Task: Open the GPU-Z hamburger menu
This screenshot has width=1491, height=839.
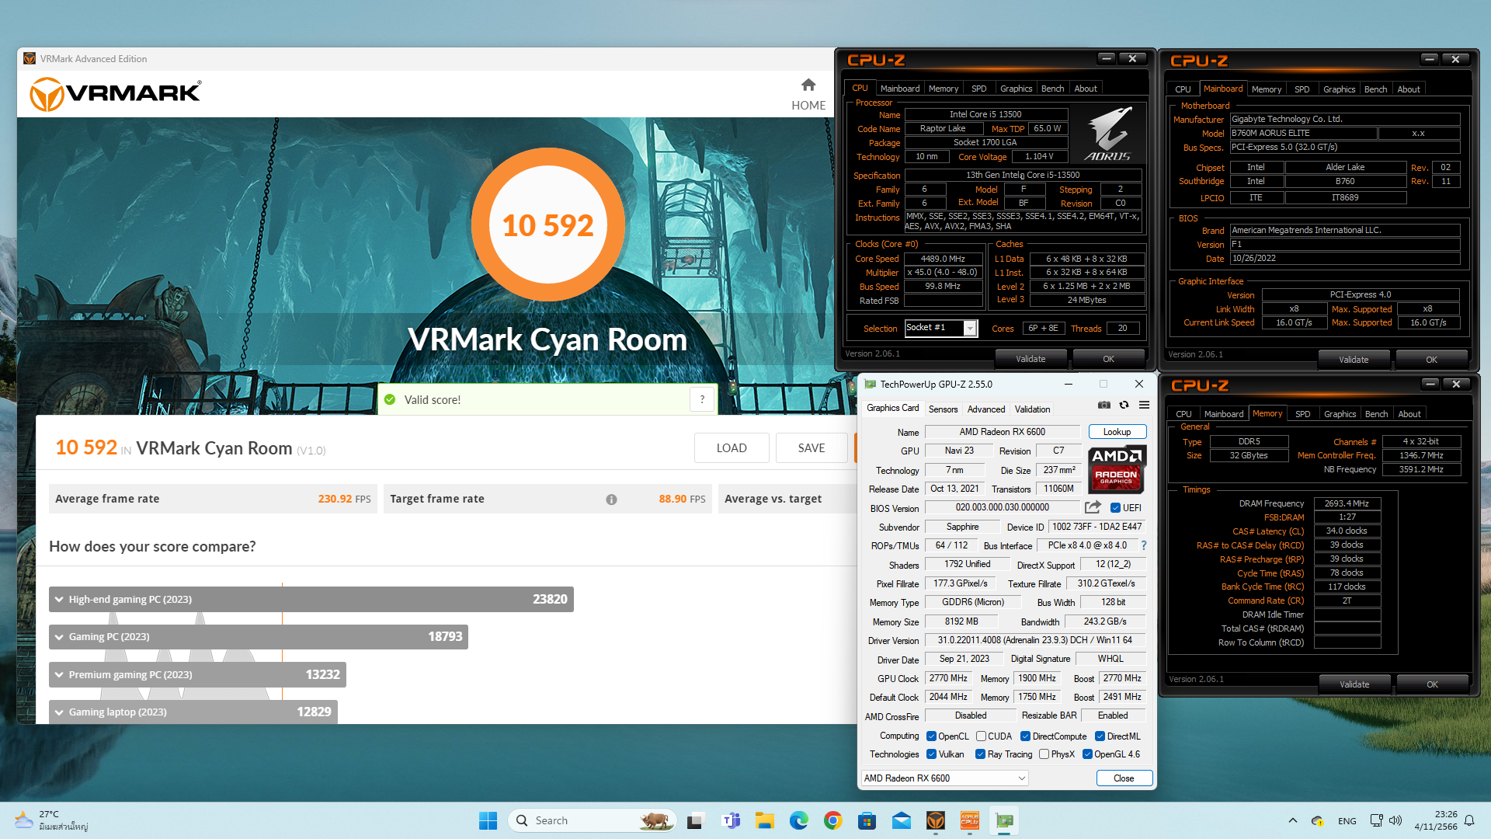Action: (x=1144, y=405)
